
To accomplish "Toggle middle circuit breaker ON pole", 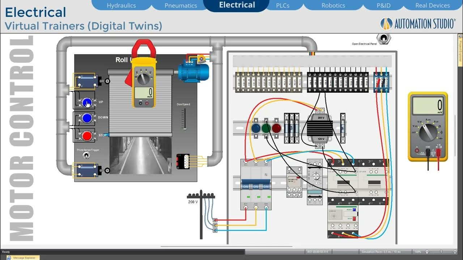I will tap(256, 186).
